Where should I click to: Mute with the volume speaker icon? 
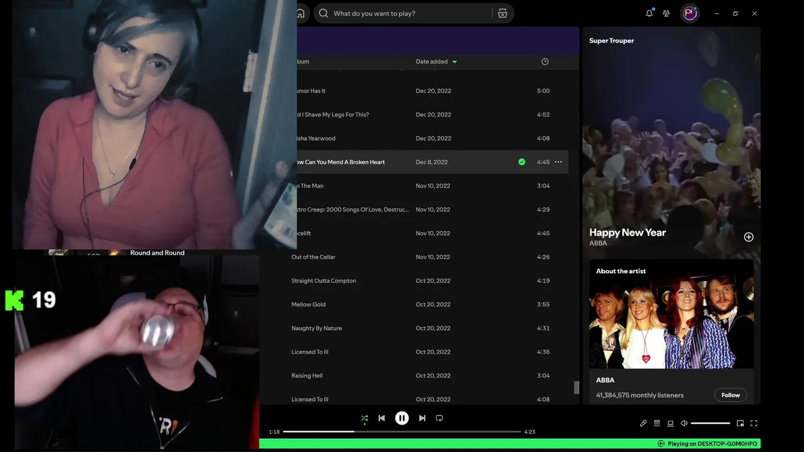tap(684, 423)
